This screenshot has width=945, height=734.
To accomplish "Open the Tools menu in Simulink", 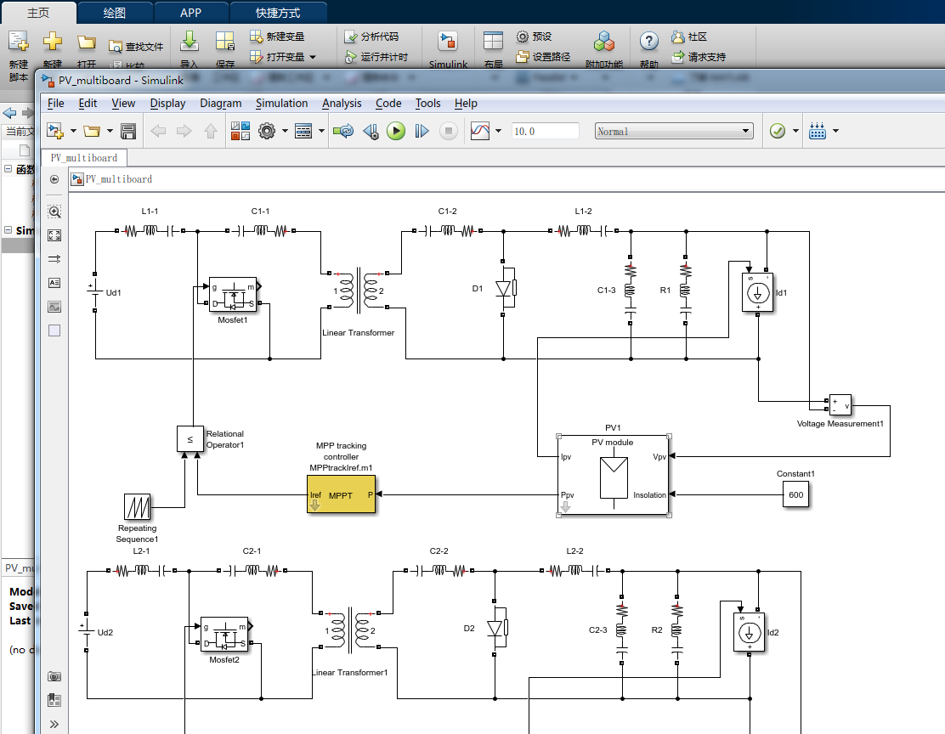I will [x=428, y=103].
